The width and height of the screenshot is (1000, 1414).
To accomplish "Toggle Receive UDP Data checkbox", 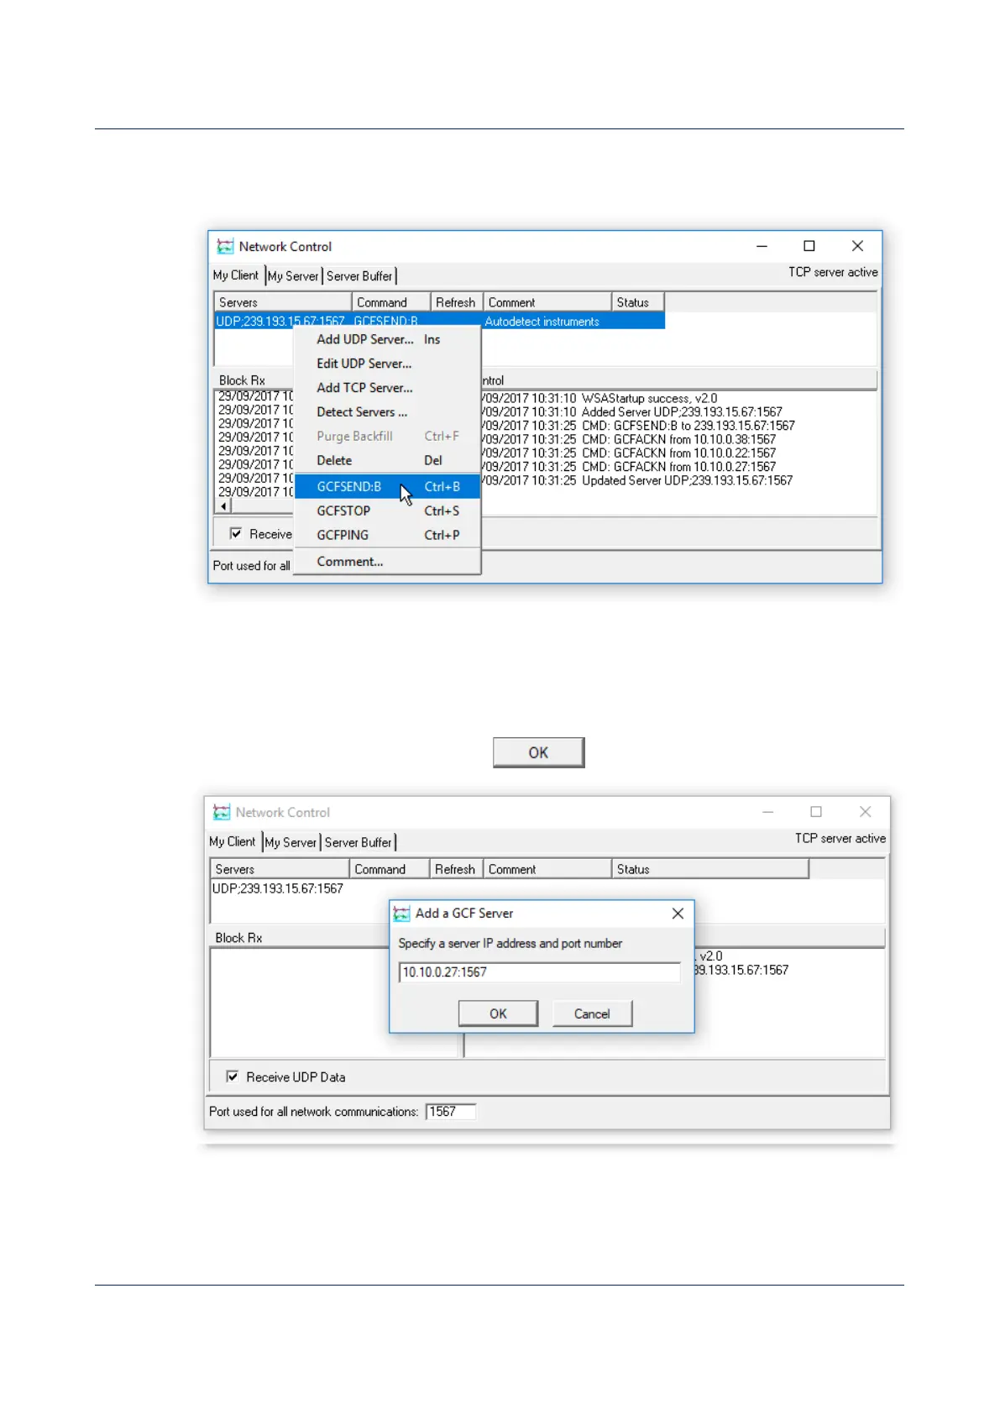I will point(233,1076).
